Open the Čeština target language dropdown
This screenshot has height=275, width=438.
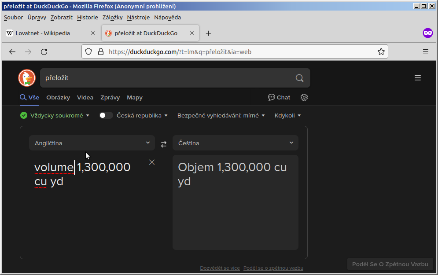click(x=236, y=143)
